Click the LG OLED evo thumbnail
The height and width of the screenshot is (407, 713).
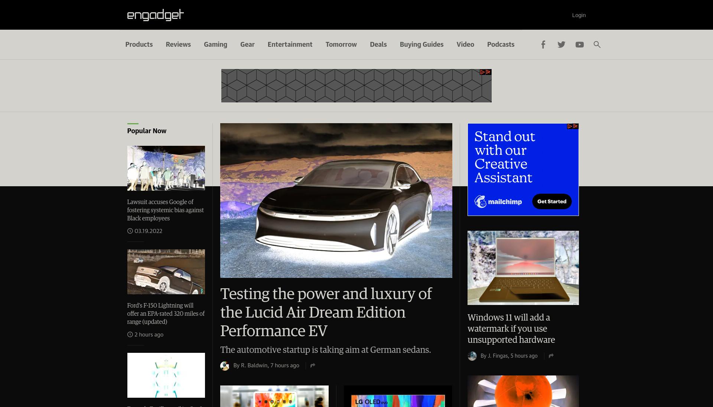click(398, 396)
